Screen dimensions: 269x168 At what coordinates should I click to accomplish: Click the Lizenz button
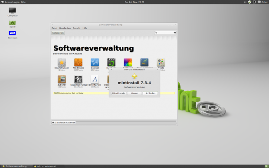[134, 93]
